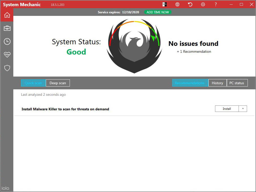Switch to the PC status tab
The height and width of the screenshot is (192, 256).
point(237,83)
